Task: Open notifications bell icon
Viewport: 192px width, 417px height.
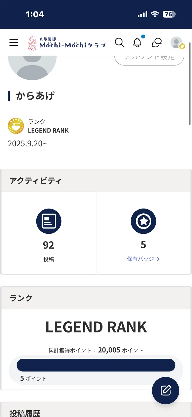Action: (138, 43)
